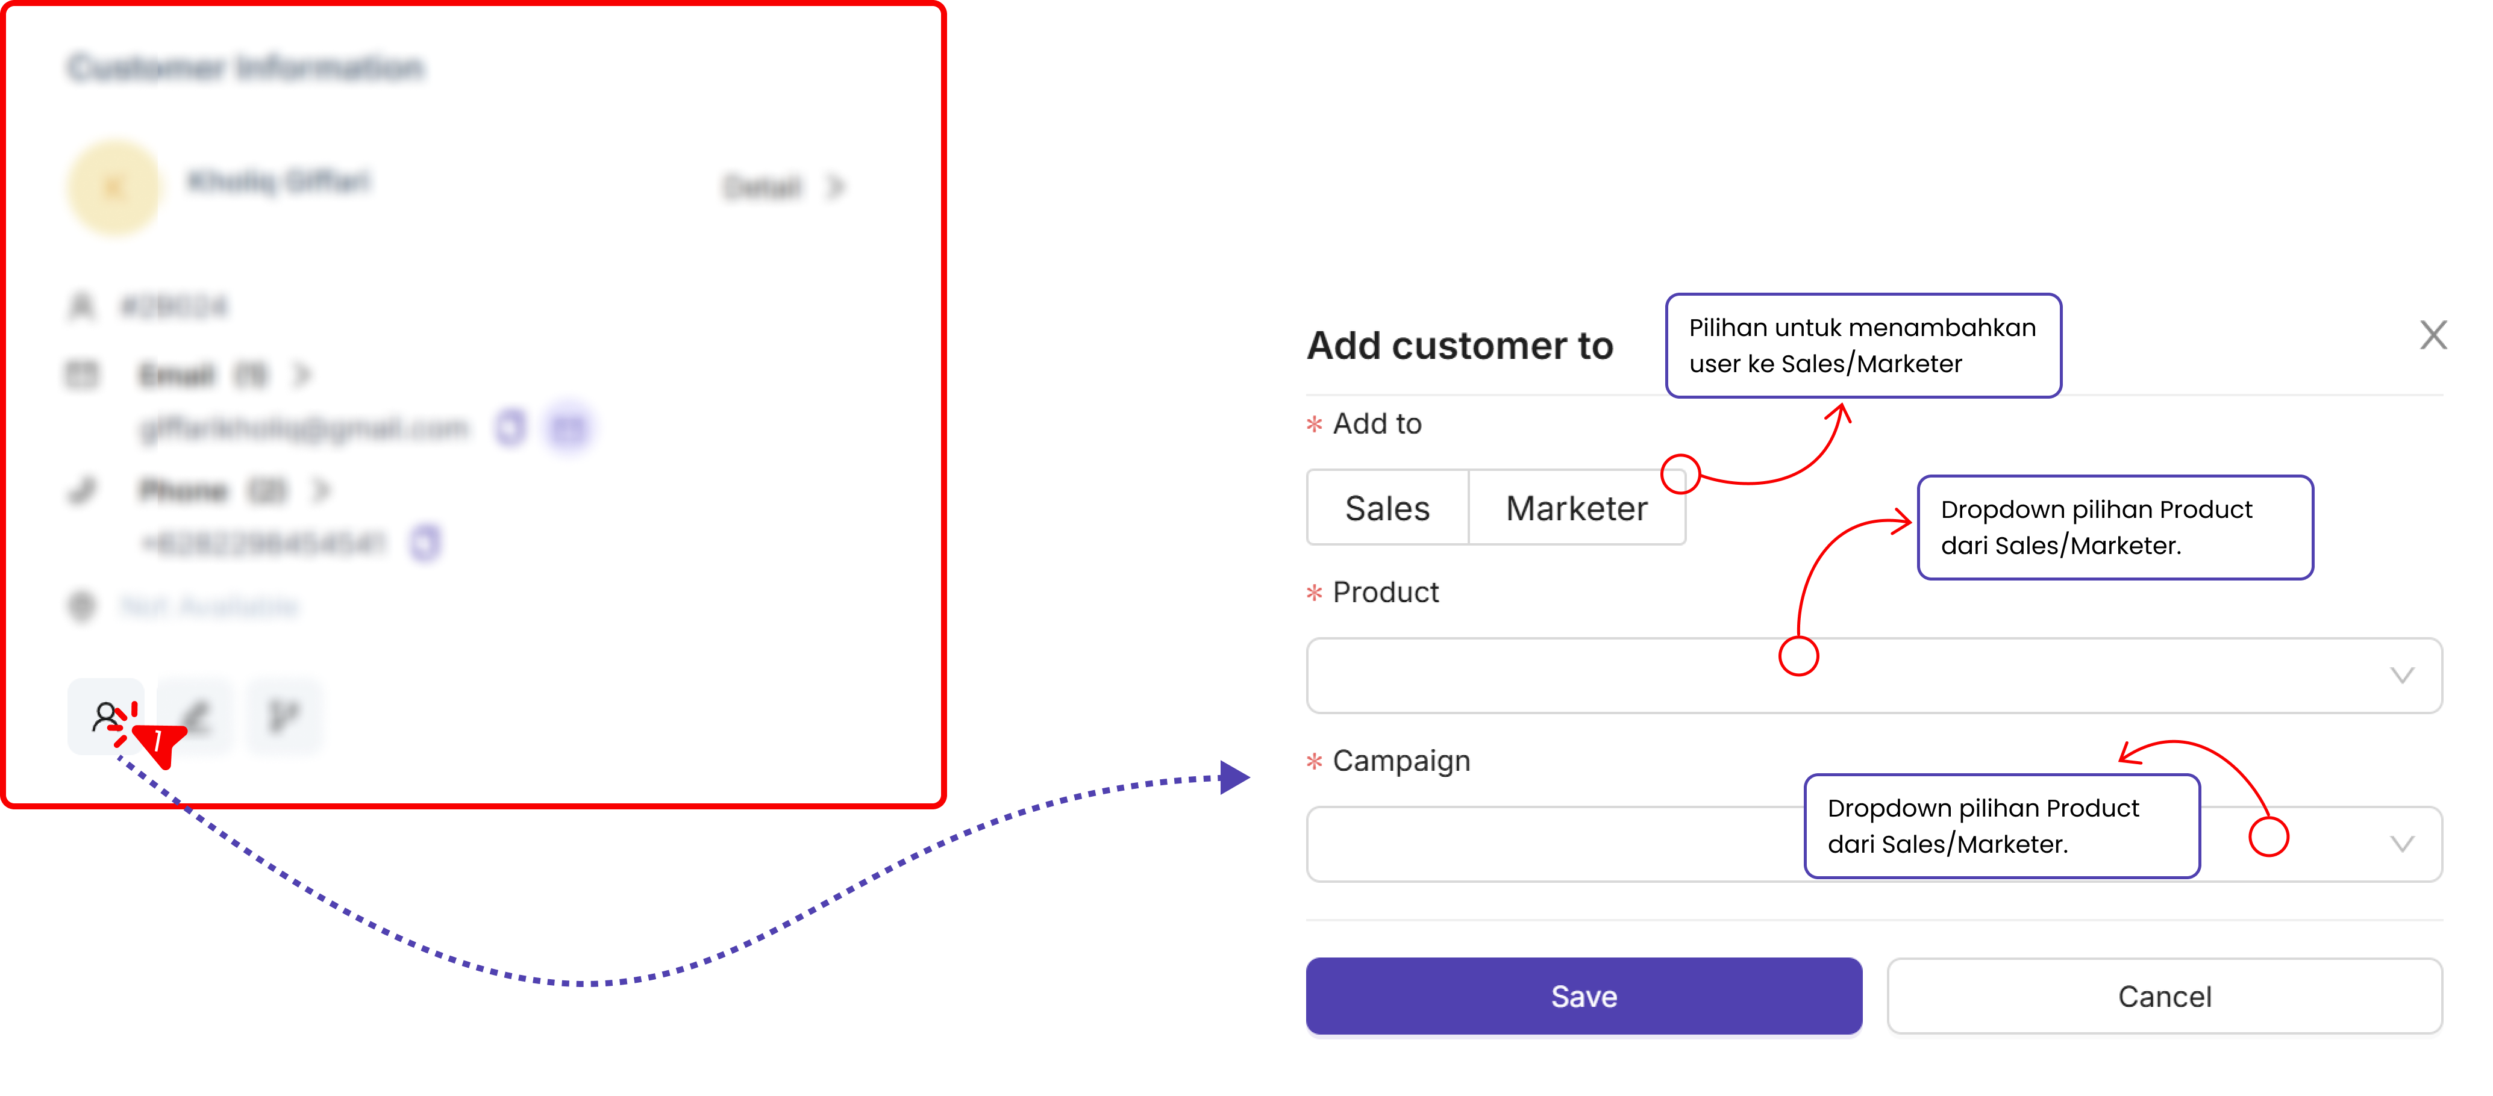Expand the Email list chevron

tap(303, 375)
